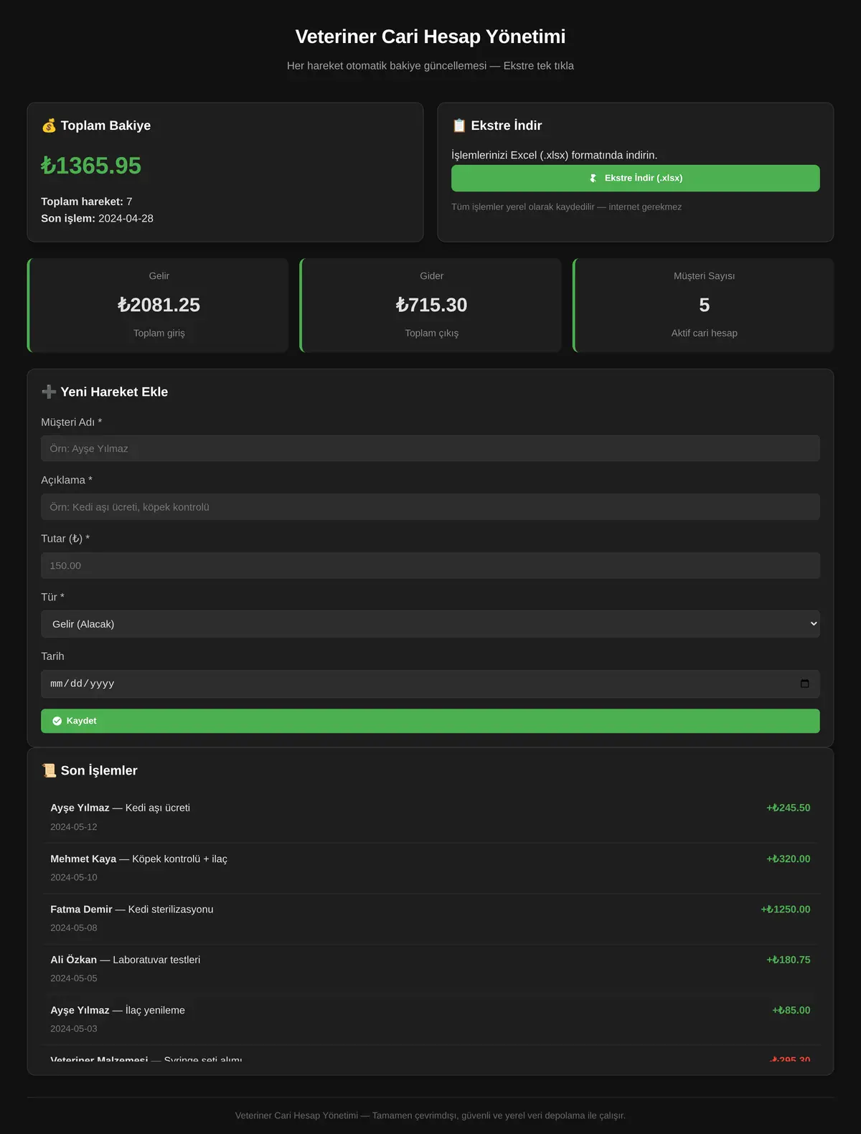The image size is (861, 1134).
Task: Click the scroll icon next to Son İşlemler
Action: (49, 770)
